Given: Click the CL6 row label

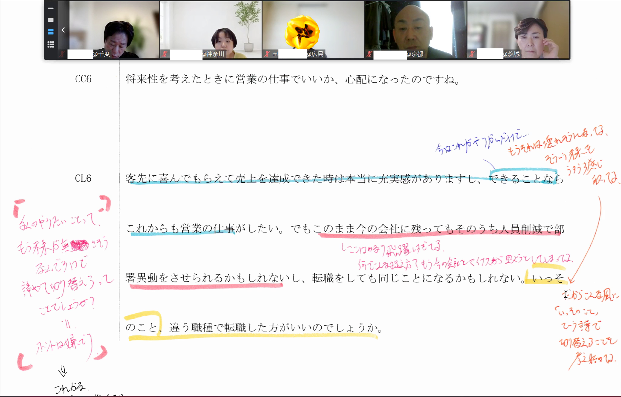Looking at the screenshot, I should click(x=83, y=179).
